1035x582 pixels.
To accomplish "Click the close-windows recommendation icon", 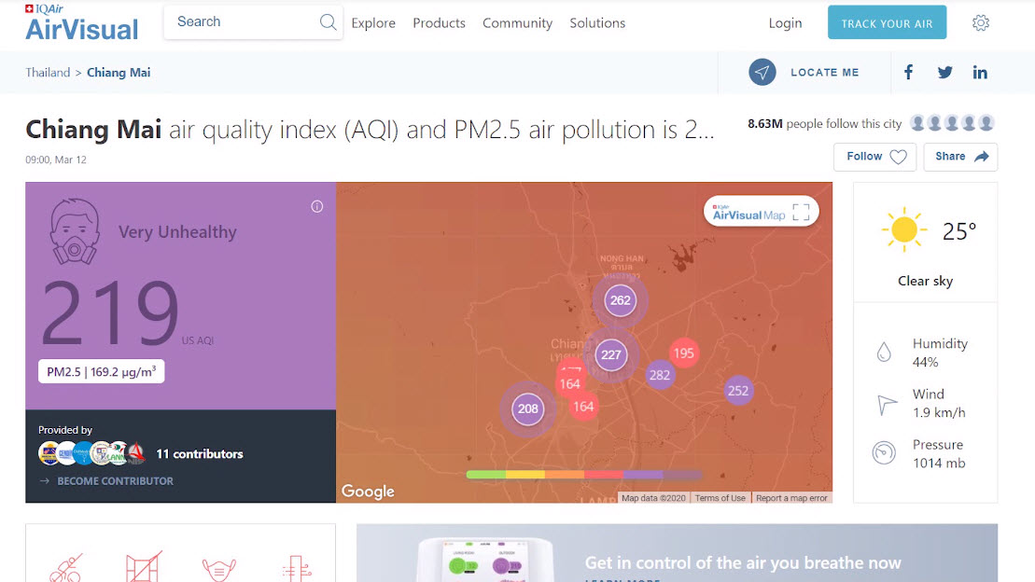I will (143, 566).
